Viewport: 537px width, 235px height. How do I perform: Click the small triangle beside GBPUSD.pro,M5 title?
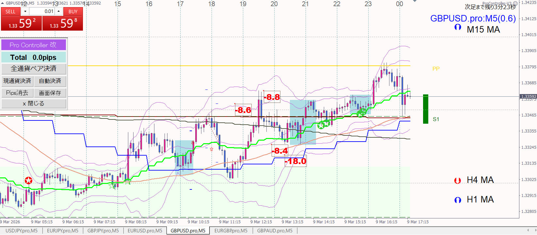coord(3,3)
